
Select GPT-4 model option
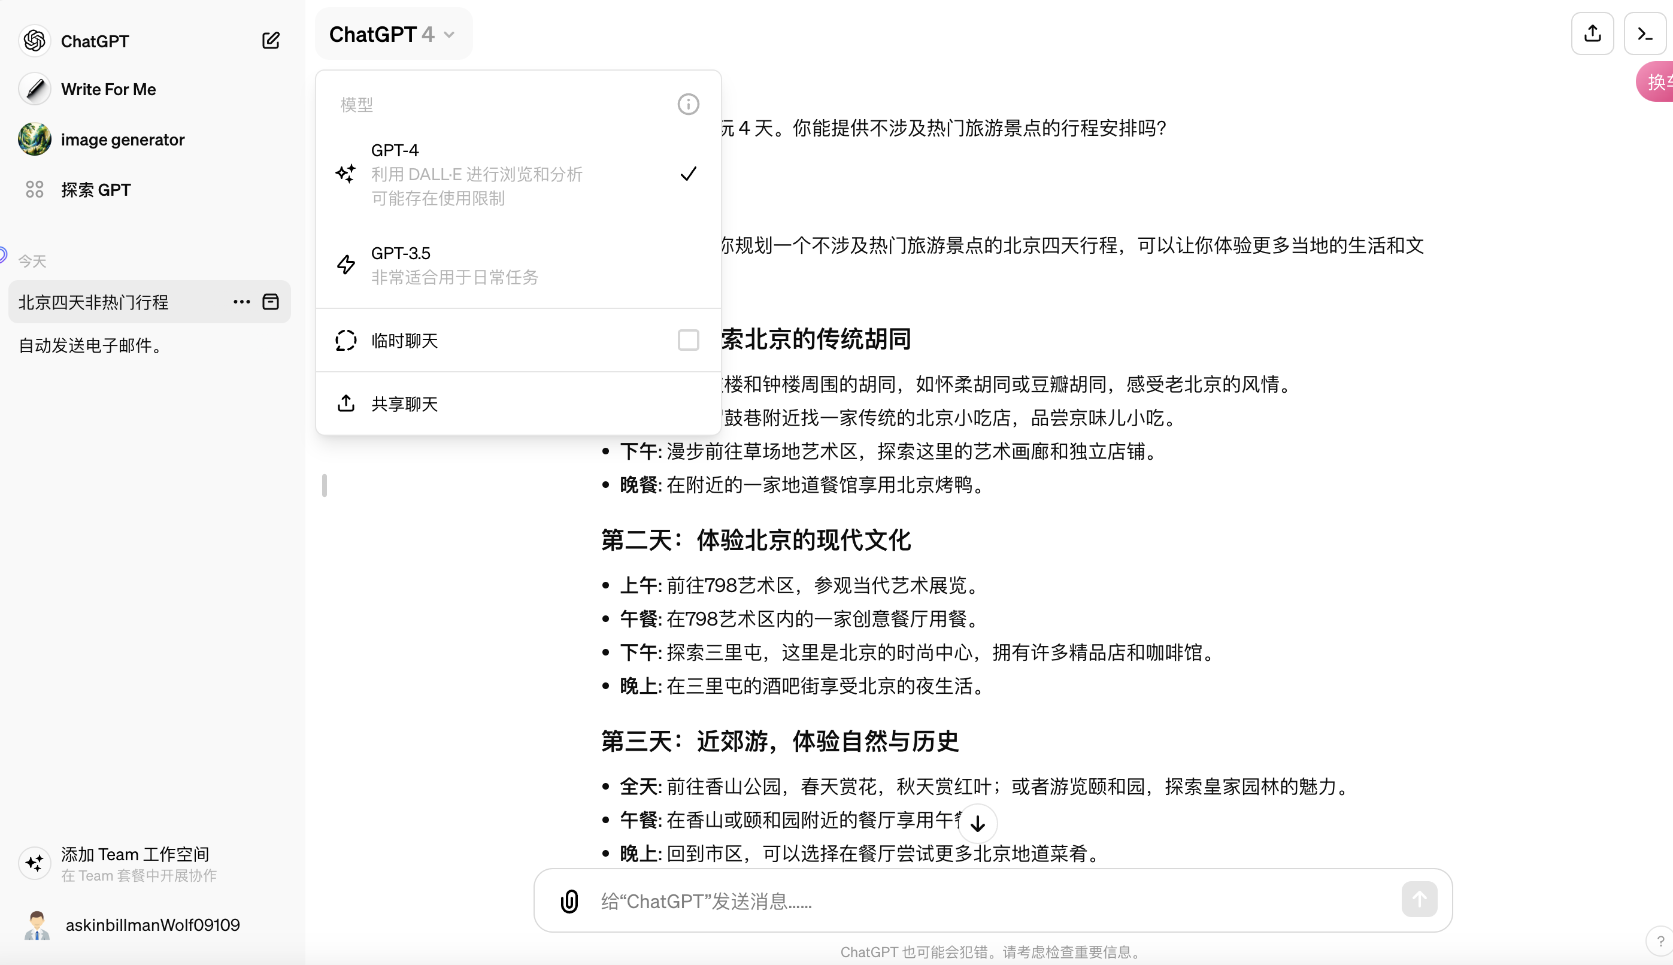click(519, 174)
